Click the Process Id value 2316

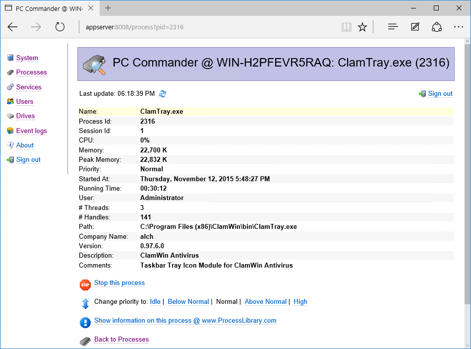pos(147,121)
